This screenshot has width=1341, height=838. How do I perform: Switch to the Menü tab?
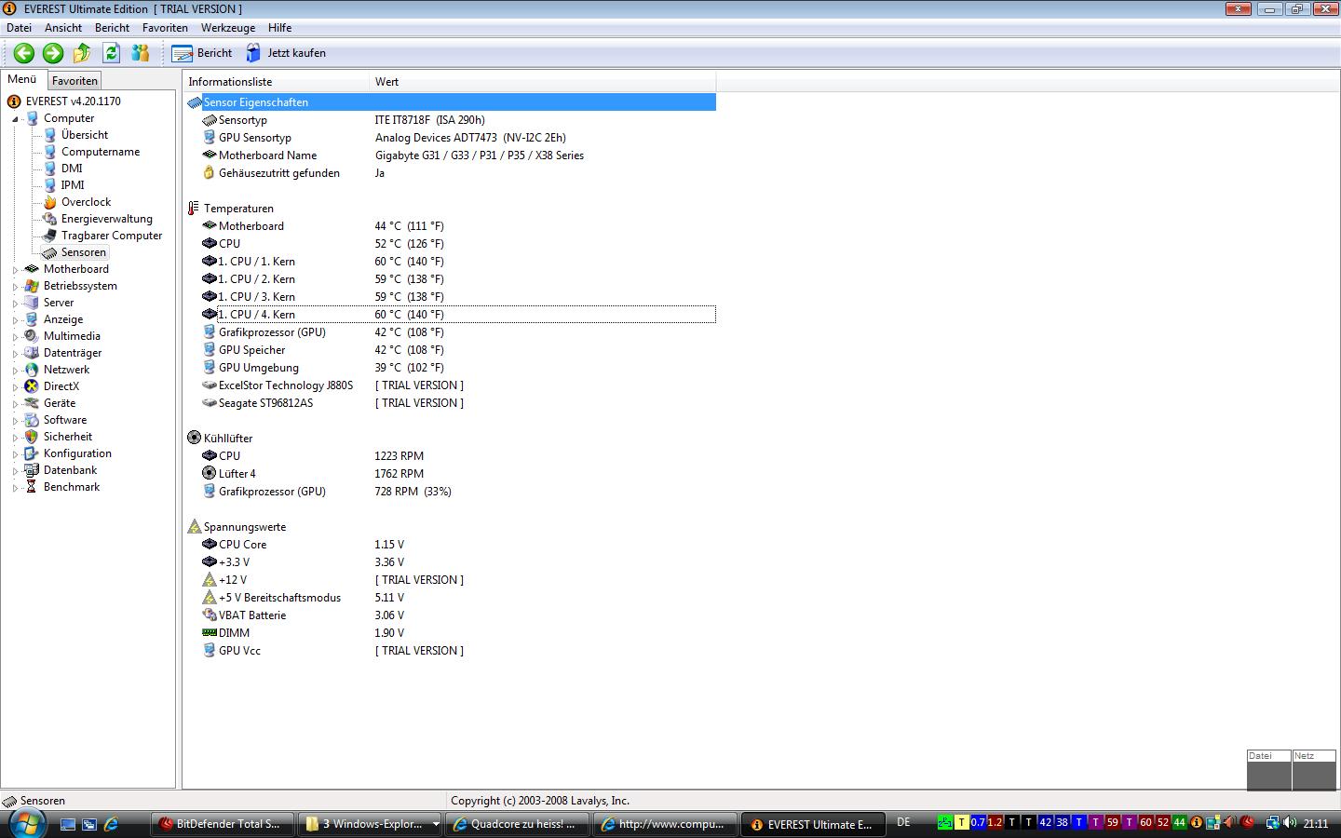click(x=22, y=80)
